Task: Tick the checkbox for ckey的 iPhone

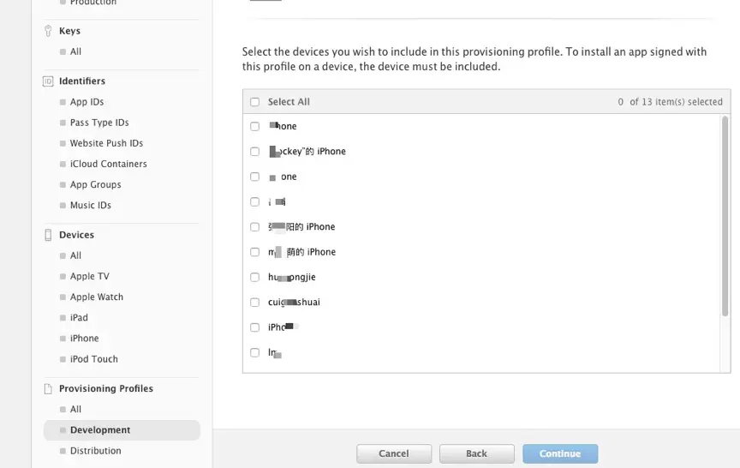Action: tap(255, 152)
